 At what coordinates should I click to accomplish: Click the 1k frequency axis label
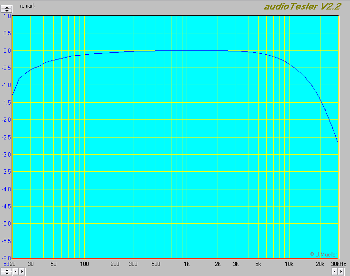coord(187,264)
